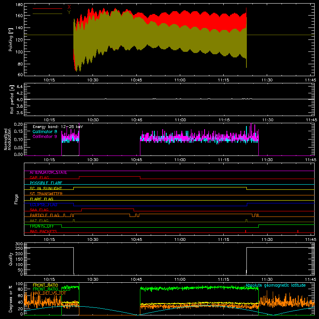Image resolution: width=319 pixels, height=319 pixels.
Task: Click the 'Flags' y-axis title
Action: (x=16, y=199)
